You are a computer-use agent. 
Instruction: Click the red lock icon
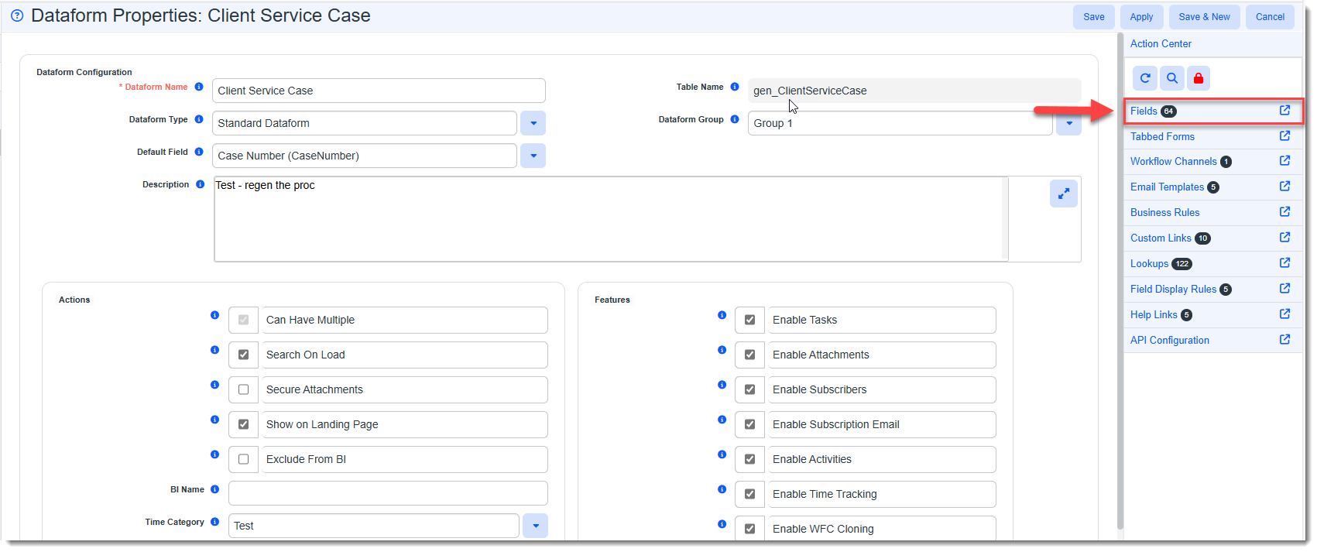pyautogui.click(x=1198, y=78)
